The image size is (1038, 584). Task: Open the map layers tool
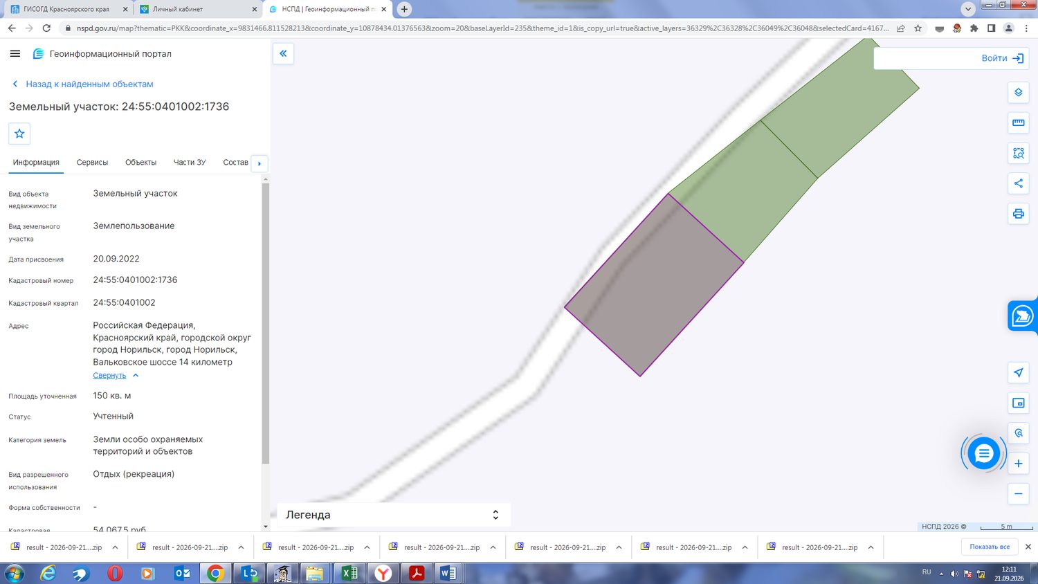click(1019, 92)
